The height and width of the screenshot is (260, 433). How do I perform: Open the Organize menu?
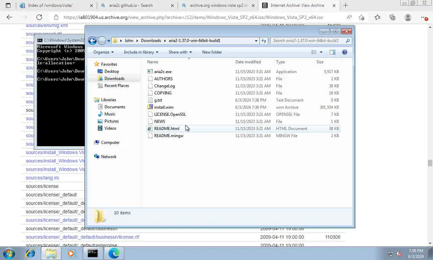(104, 52)
